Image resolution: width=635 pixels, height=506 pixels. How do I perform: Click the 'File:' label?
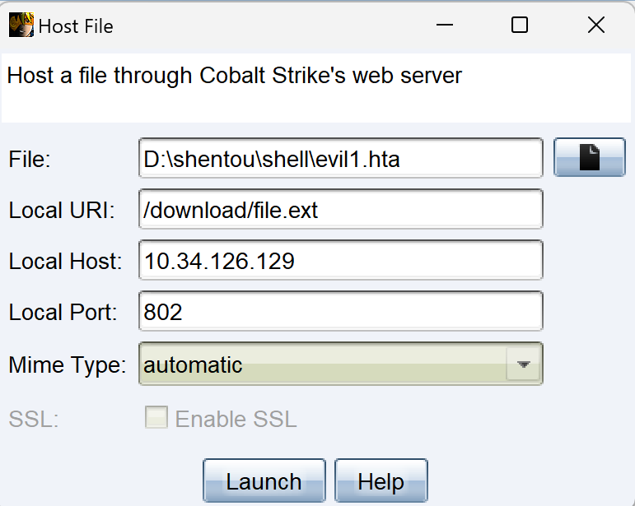(x=30, y=159)
